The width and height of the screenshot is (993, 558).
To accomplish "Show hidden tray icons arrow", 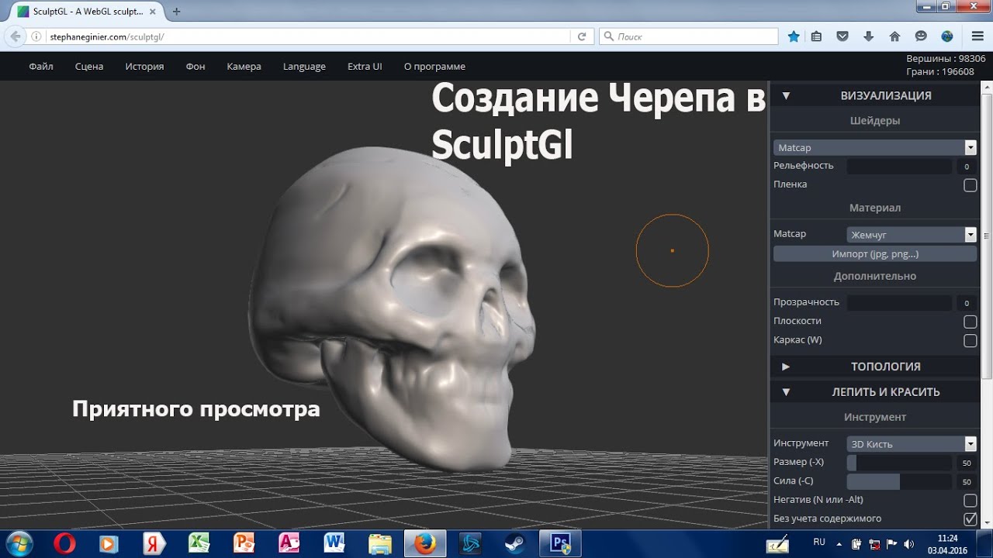I will (840, 544).
